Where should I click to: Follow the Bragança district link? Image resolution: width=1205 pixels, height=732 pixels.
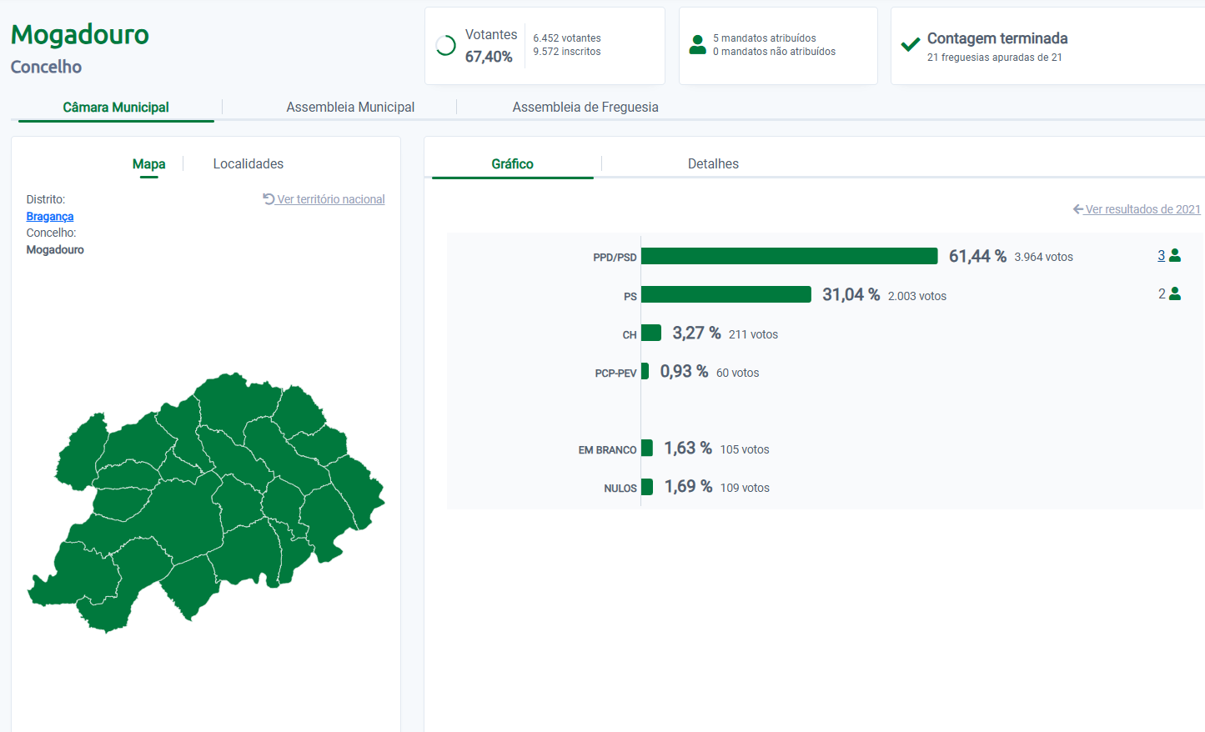(x=50, y=217)
